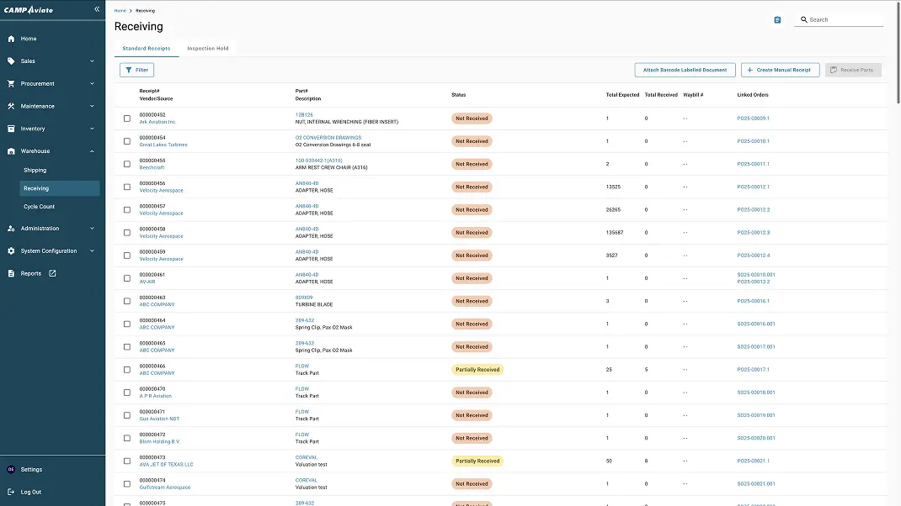Click Total Expected value 135687

(614, 232)
